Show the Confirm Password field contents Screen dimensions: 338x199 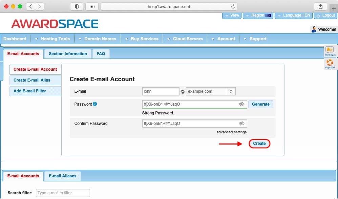(241, 123)
